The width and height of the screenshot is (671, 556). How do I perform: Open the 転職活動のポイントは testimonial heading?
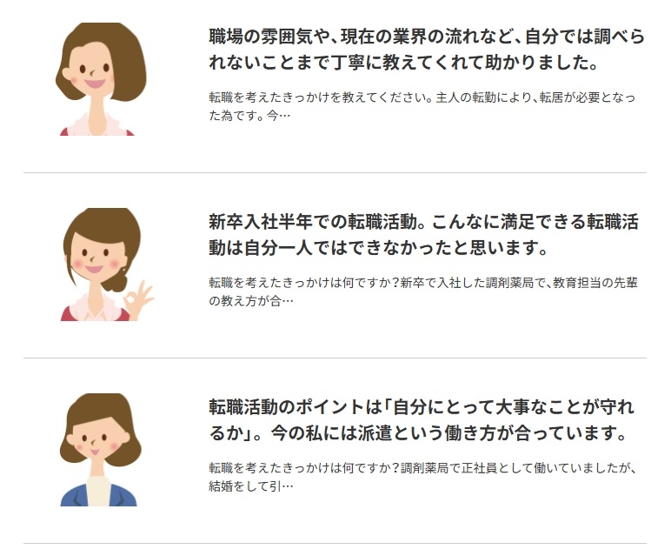pyautogui.click(x=422, y=419)
